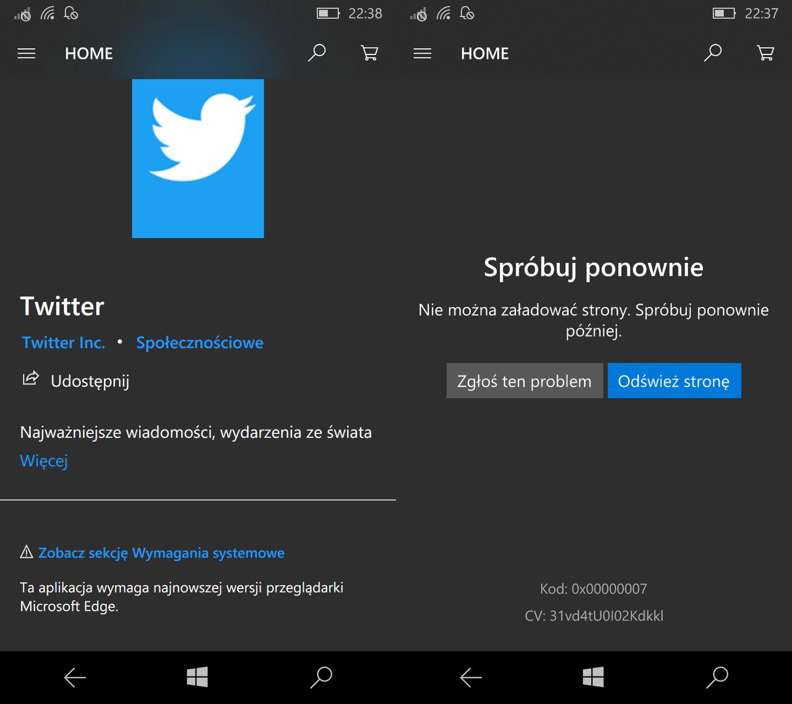Tap the Twitter app logo image

(198, 158)
